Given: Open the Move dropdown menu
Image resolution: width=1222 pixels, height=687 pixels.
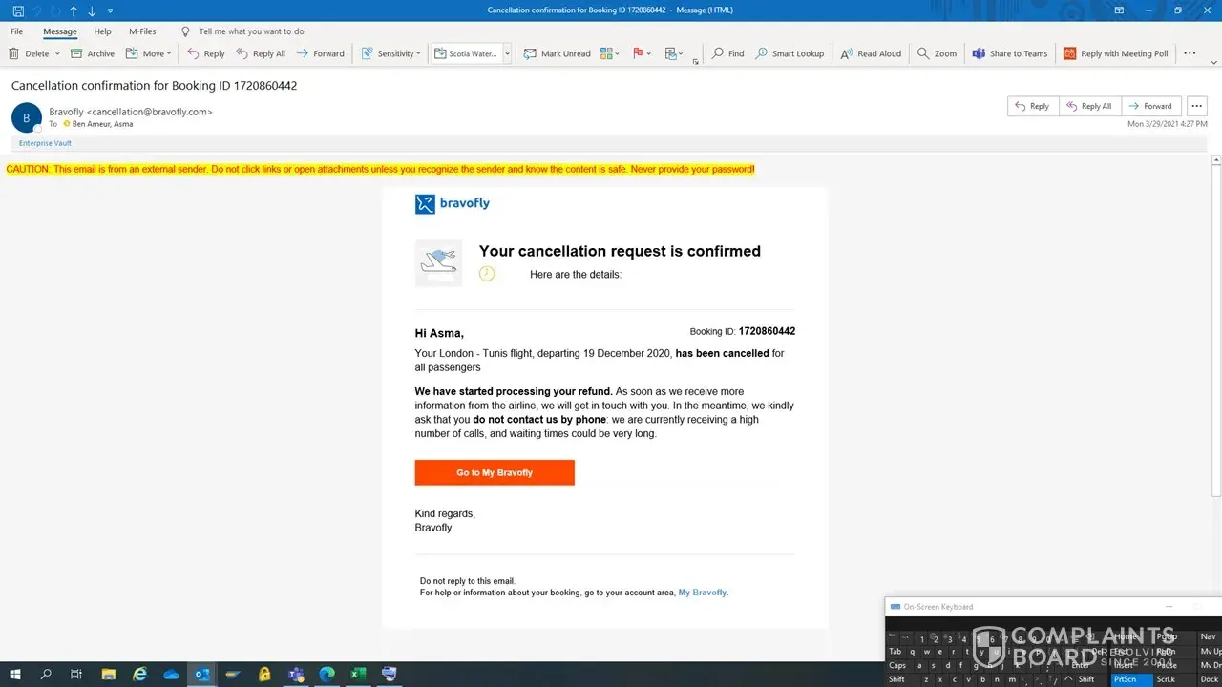Looking at the screenshot, I should tap(149, 53).
